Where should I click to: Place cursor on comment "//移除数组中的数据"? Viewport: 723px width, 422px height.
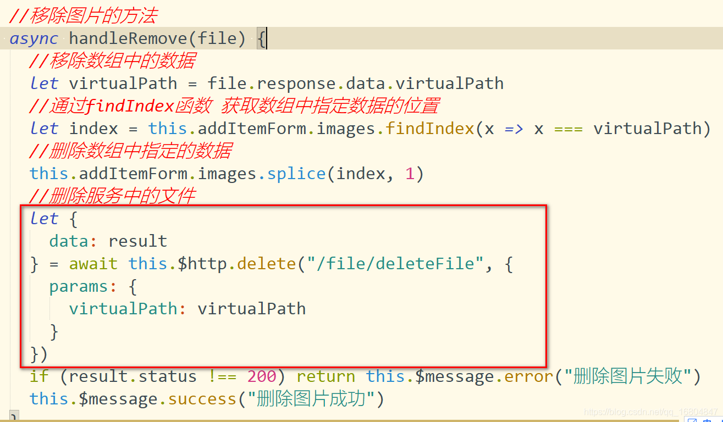(x=112, y=61)
